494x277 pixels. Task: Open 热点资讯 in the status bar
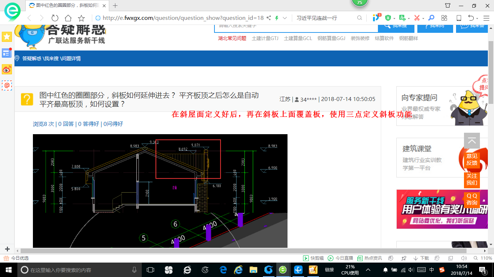tap(370, 258)
